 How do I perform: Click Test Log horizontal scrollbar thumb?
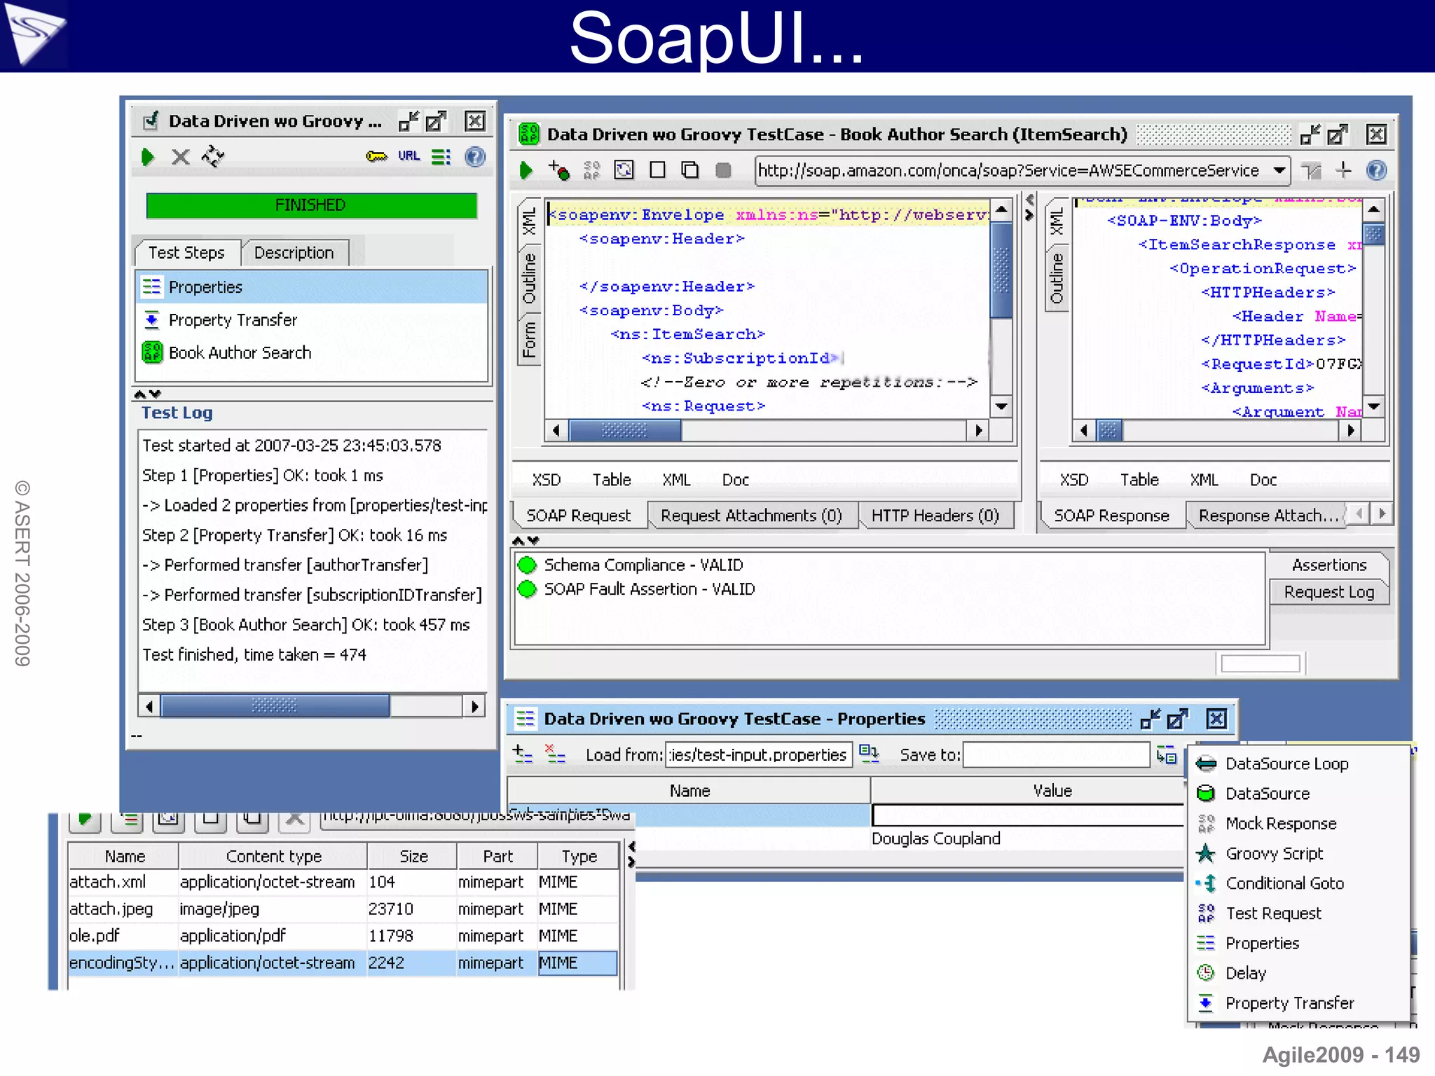(x=275, y=706)
